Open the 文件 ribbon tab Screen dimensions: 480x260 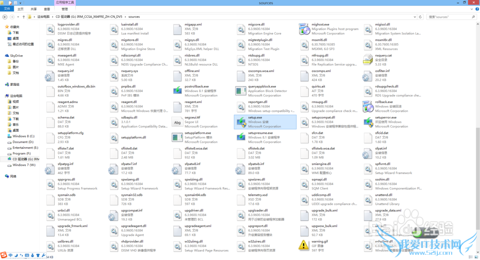coord(7,9)
